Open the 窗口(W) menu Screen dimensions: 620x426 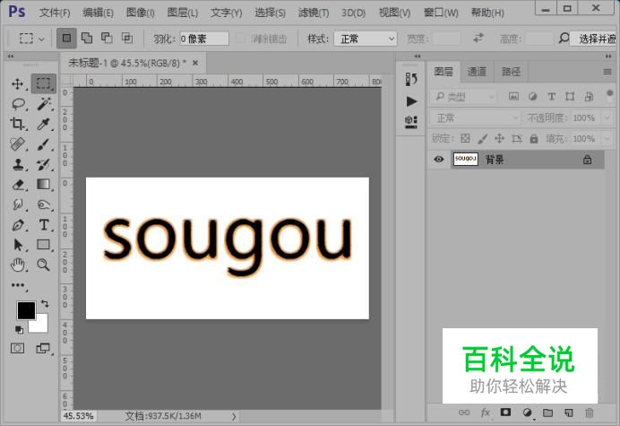point(441,13)
